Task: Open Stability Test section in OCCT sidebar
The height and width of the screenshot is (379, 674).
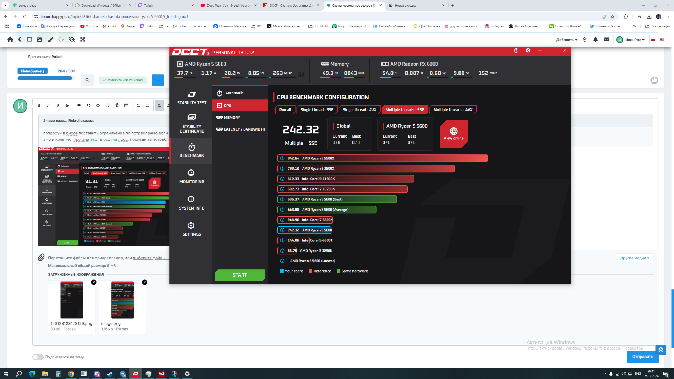Action: [x=191, y=98]
